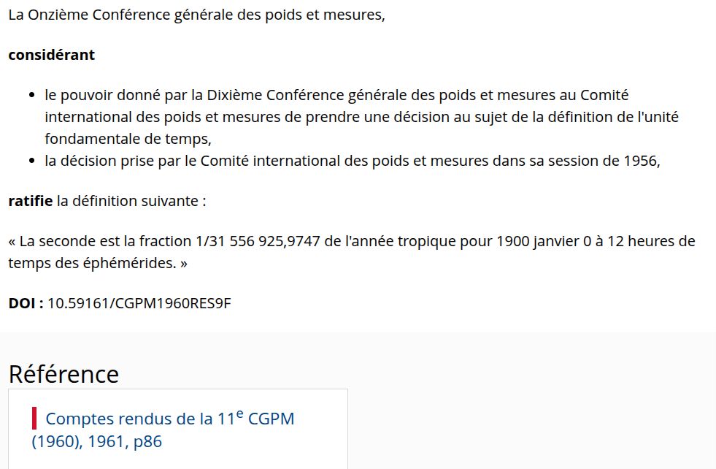
Task: Click the text fondamentale de temps
Action: click(128, 139)
